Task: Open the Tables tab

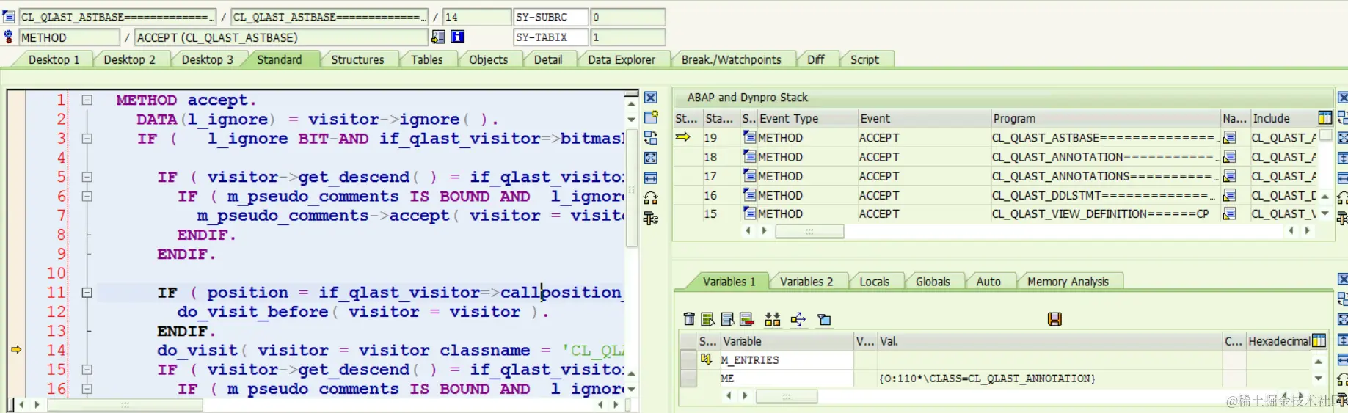Action: click(x=426, y=59)
